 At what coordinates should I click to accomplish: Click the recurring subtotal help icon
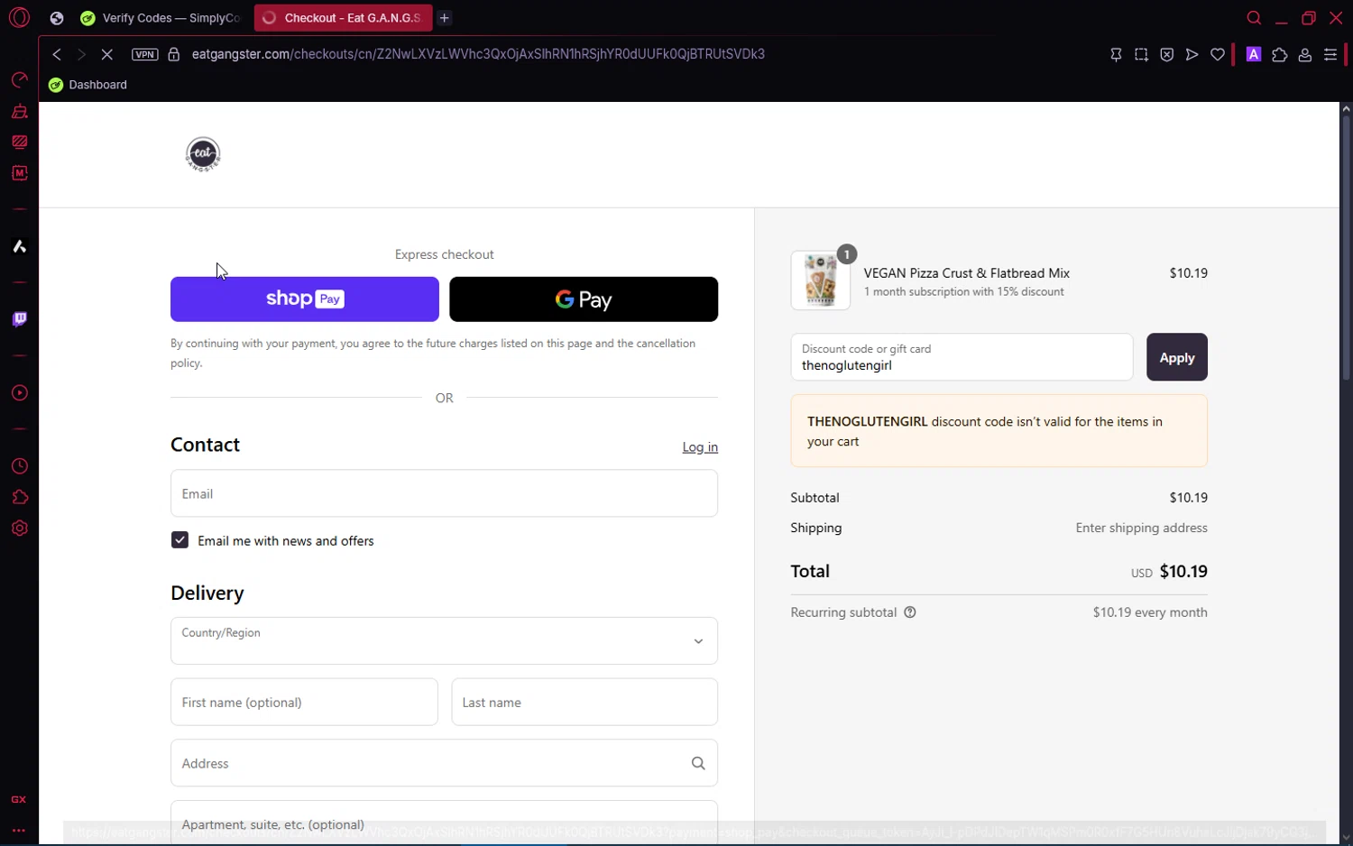909,612
